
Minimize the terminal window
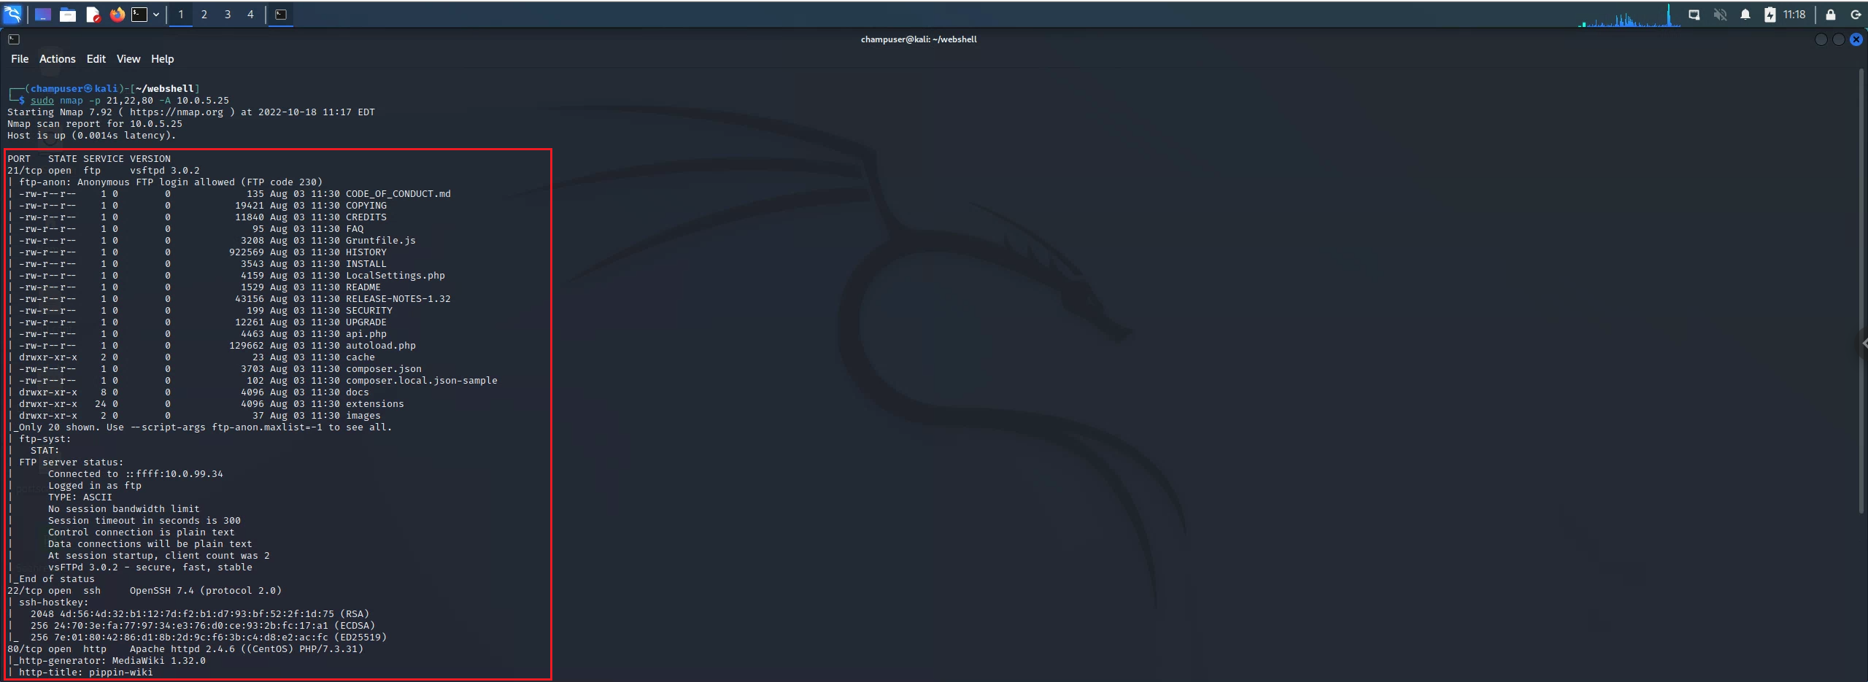[1821, 39]
